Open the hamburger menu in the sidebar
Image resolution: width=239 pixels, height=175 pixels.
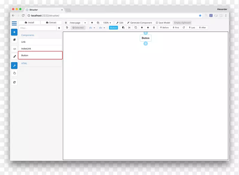(x=14, y=23)
